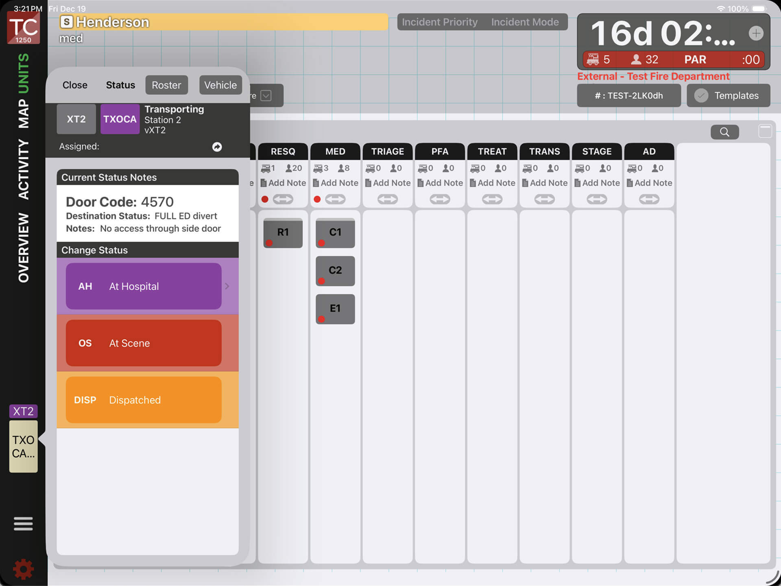The image size is (781, 586).
Task: Toggle the checkbox dropdown behind popup
Action: [x=266, y=96]
